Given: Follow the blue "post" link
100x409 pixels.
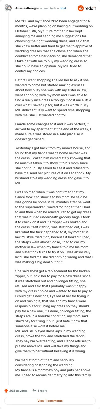Looking at the screenshot, I should coord(63,8).
